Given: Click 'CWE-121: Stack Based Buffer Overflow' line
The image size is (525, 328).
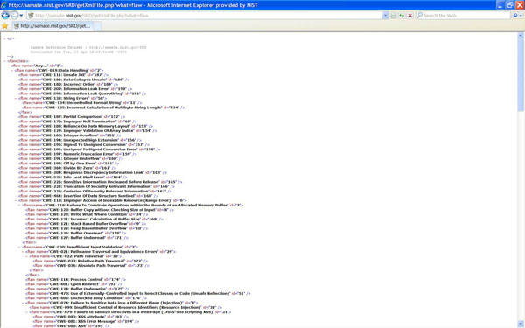Looking at the screenshot, I should click(86, 224).
